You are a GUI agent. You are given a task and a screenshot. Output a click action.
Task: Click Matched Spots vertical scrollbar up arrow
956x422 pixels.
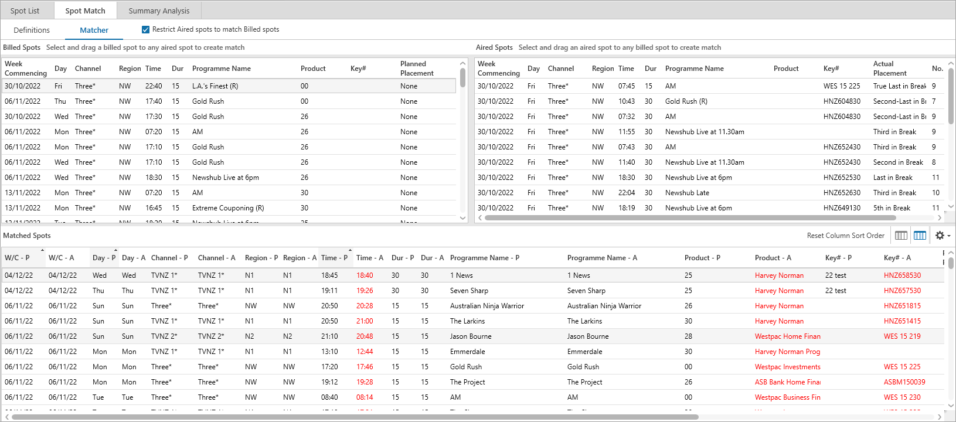[x=951, y=253]
